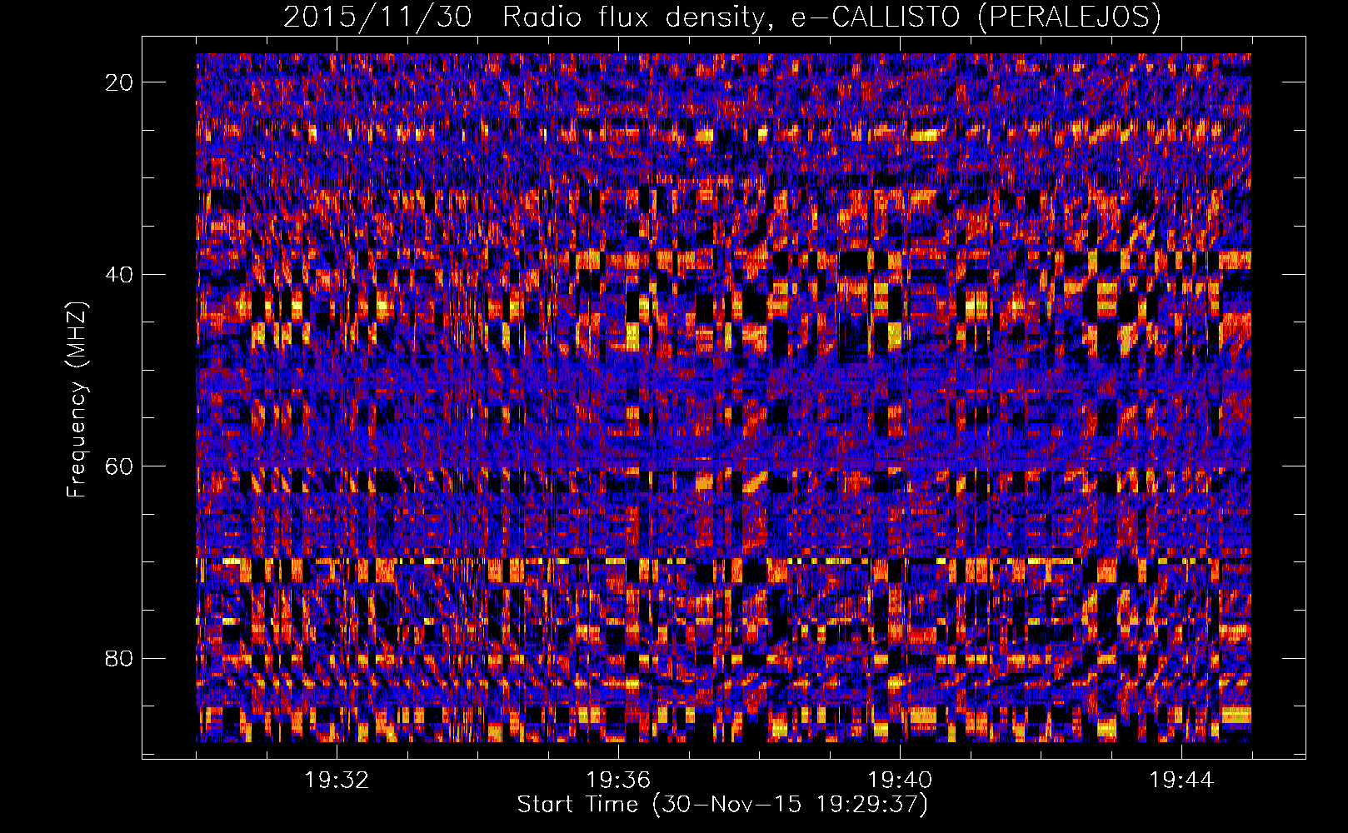The height and width of the screenshot is (833, 1348).
Task: Click the 80 MHz frequency tick label
Action: click(120, 658)
